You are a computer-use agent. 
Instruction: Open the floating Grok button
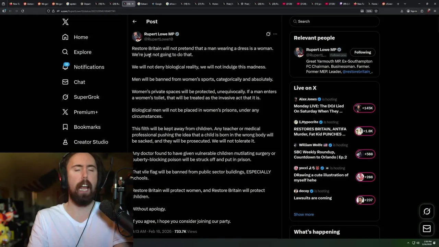click(427, 211)
